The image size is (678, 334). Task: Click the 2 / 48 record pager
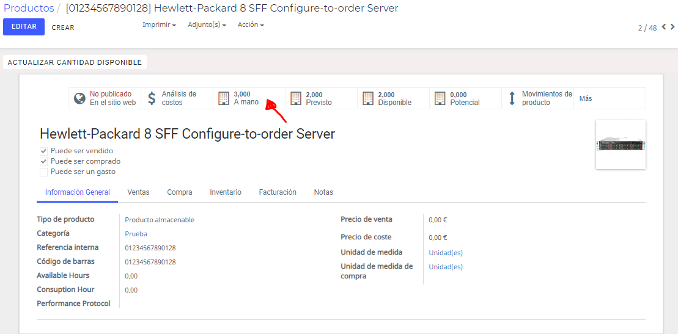[x=647, y=27]
